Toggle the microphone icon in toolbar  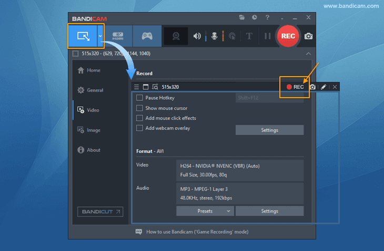tap(214, 36)
